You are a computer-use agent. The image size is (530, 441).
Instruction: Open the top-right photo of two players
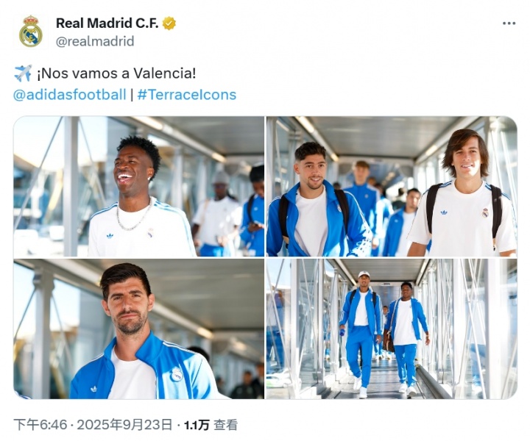[x=392, y=186]
